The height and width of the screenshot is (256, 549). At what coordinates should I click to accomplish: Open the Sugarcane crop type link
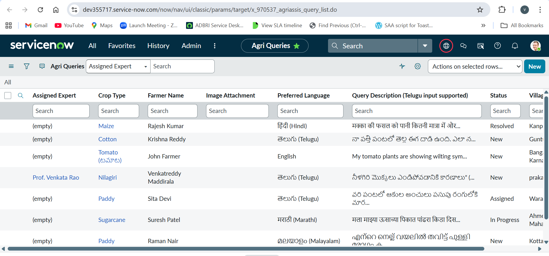112,220
